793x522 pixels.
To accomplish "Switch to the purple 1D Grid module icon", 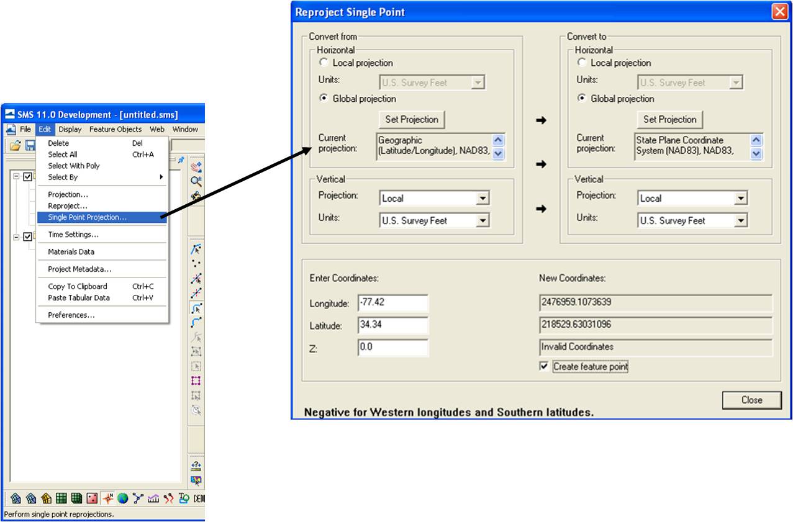I will 153,498.
